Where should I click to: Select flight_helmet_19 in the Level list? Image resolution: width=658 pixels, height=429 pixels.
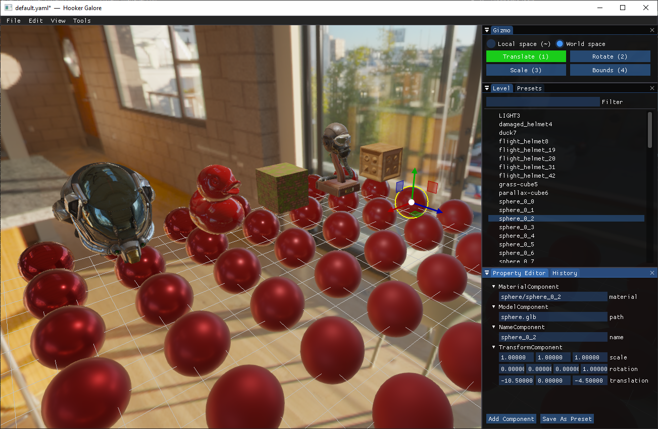(x=566, y=150)
